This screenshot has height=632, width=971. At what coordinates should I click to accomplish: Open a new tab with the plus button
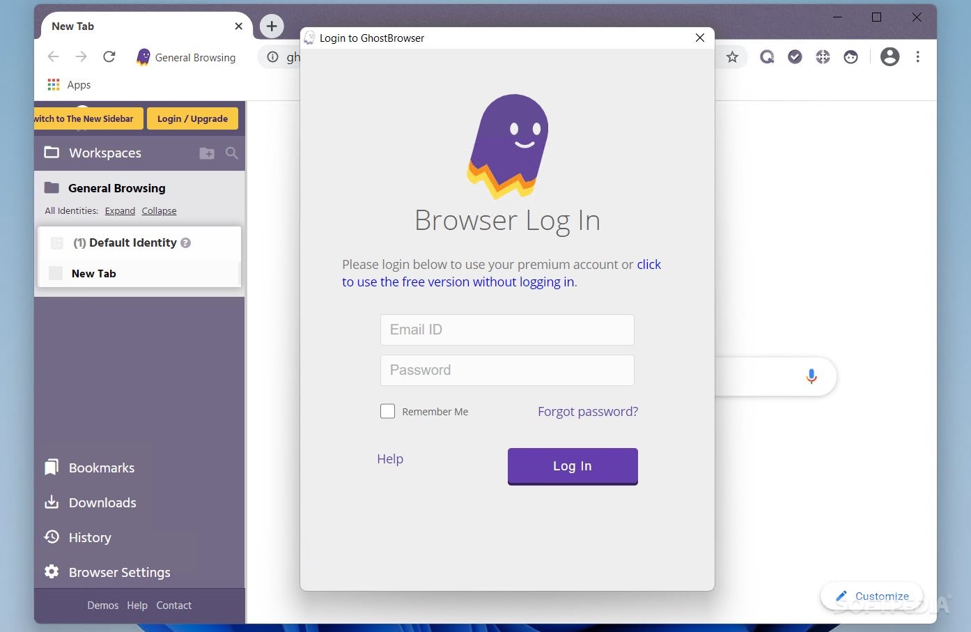click(x=272, y=26)
